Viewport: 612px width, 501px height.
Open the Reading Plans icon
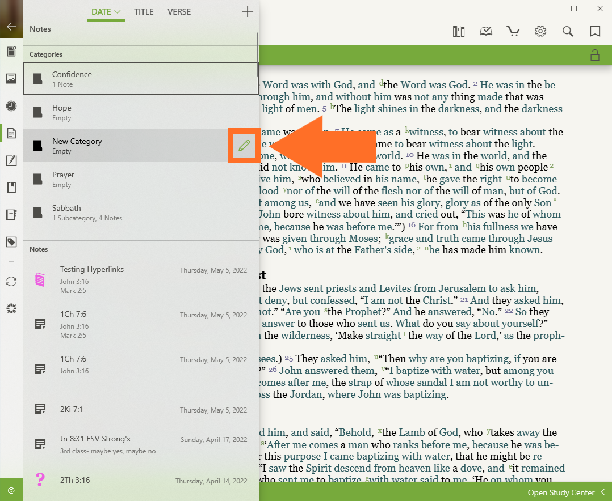[x=486, y=31]
